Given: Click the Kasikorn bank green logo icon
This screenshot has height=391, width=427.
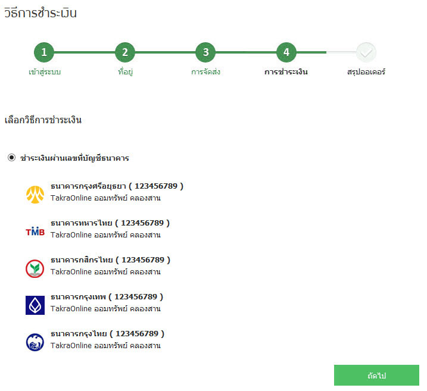Looking at the screenshot, I should [35, 268].
